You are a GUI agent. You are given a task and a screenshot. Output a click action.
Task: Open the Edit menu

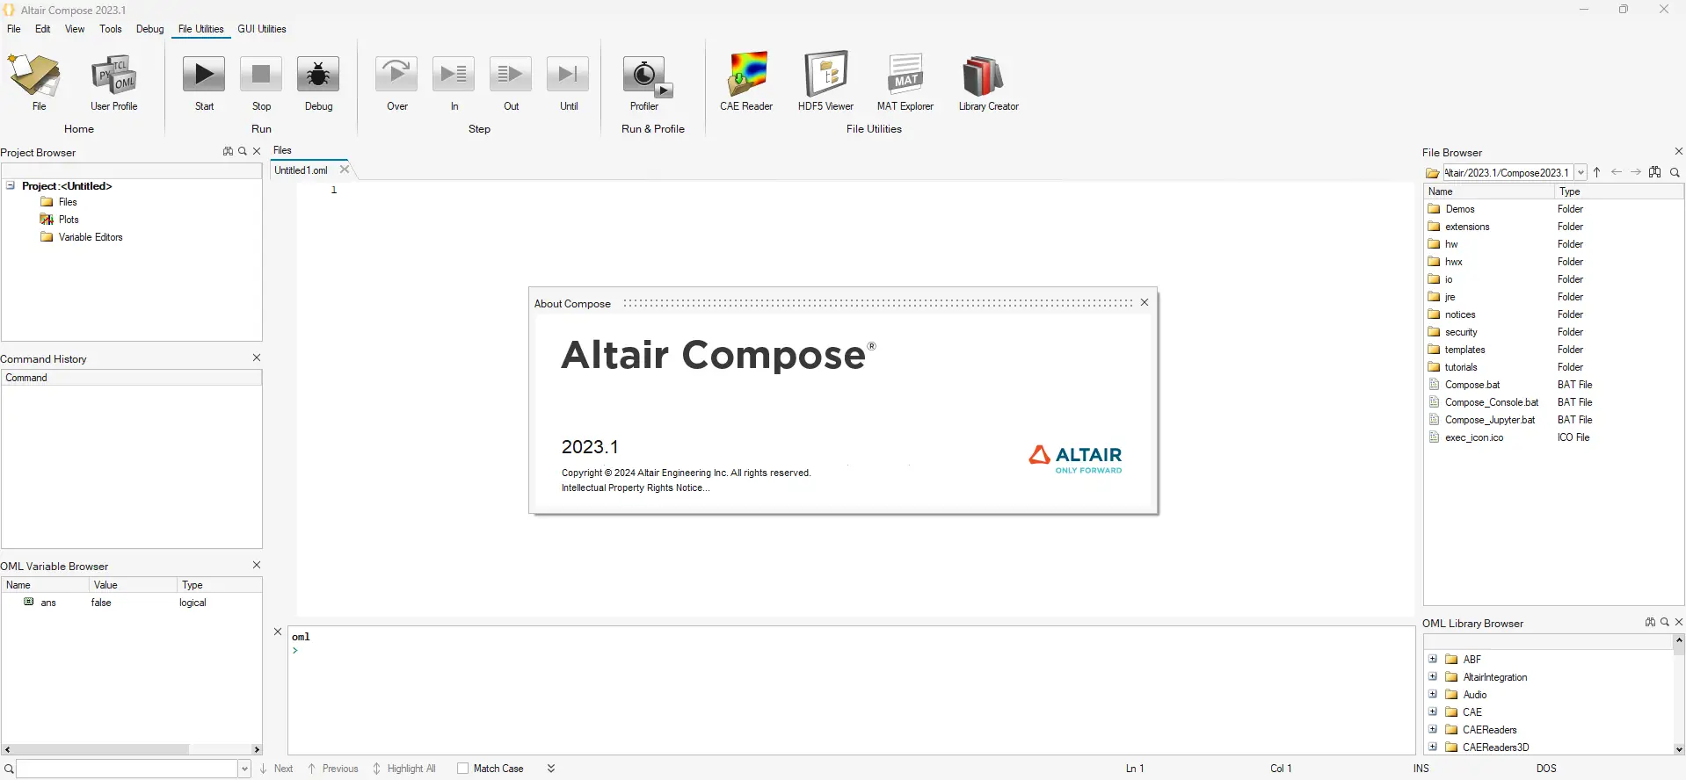click(43, 29)
